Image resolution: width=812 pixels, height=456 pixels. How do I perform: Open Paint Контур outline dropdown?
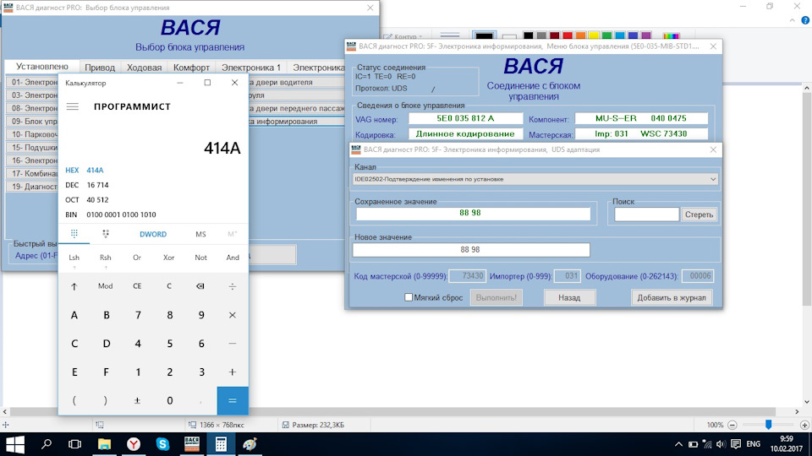tap(403, 36)
